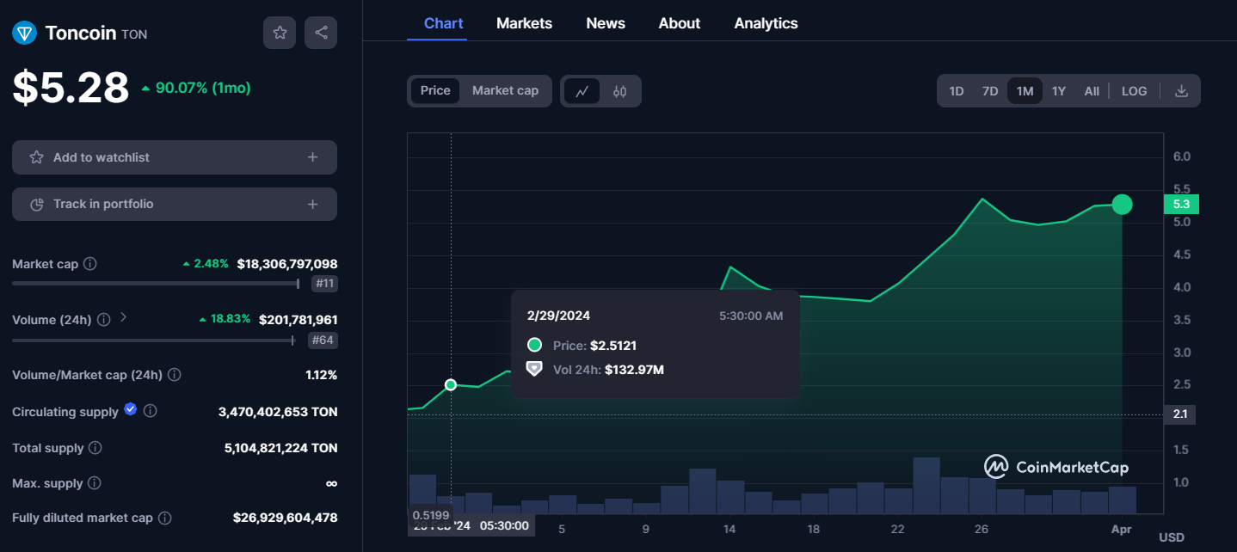
Task: Click the Toncoin logo icon
Action: point(24,33)
